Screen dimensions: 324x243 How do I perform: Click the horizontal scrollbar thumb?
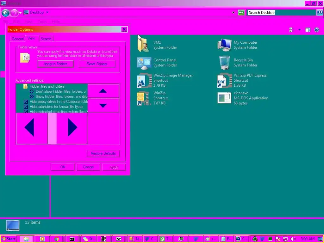click(x=52, y=128)
